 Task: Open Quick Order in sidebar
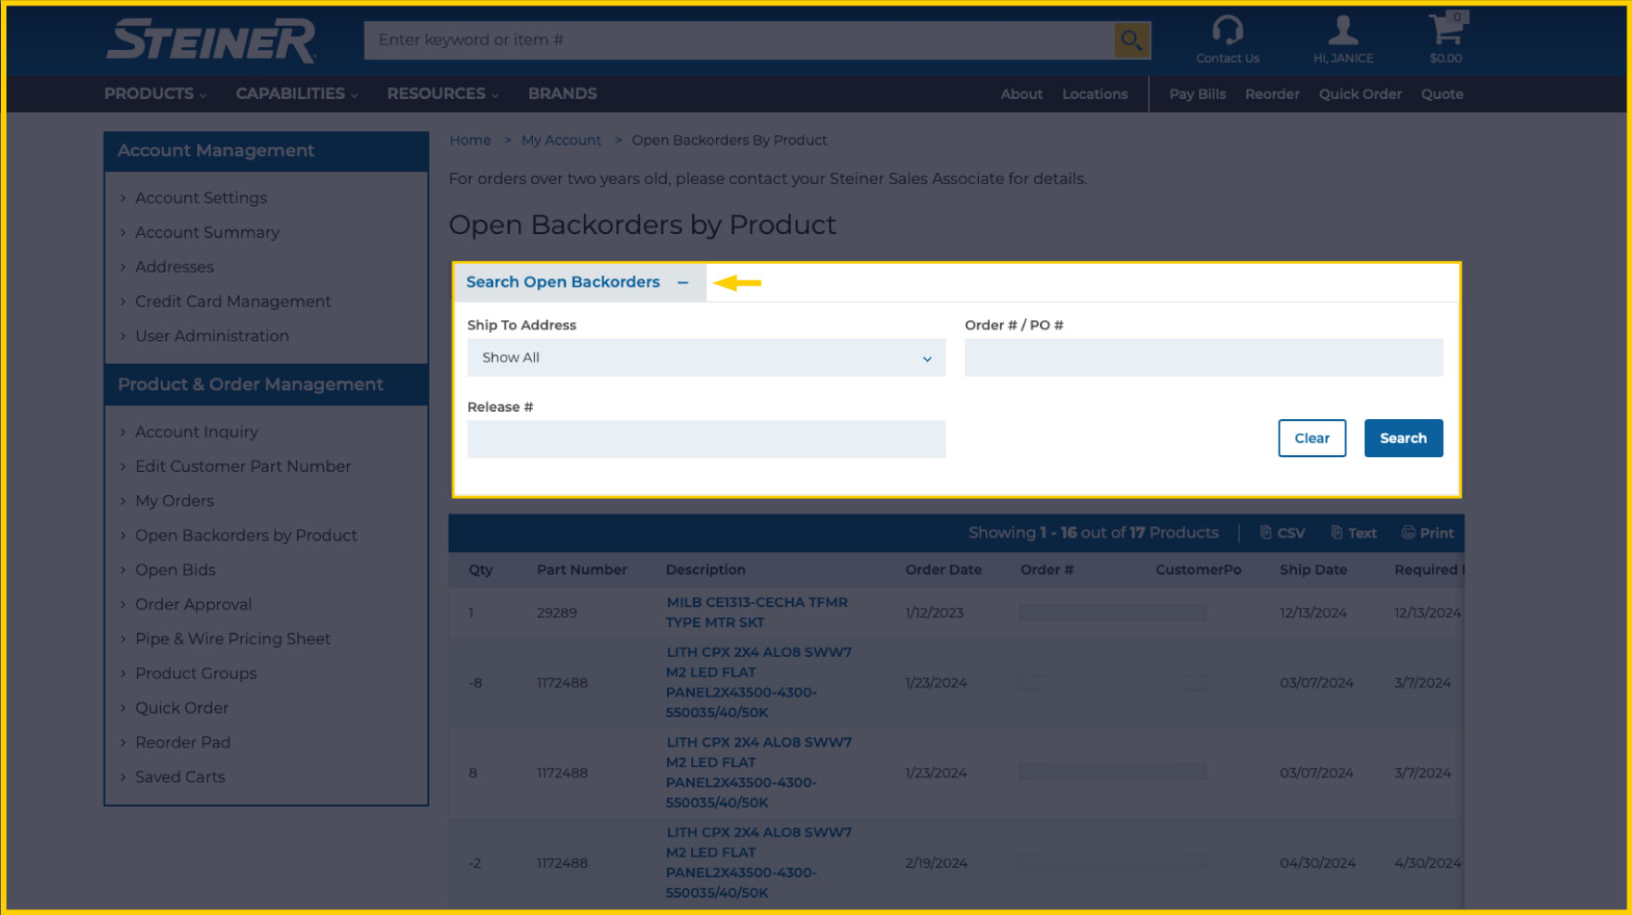coord(181,708)
